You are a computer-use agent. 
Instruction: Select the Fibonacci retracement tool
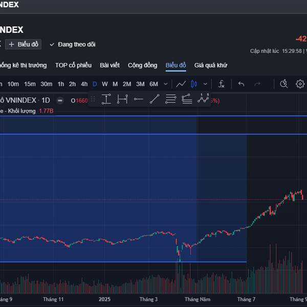point(170,99)
